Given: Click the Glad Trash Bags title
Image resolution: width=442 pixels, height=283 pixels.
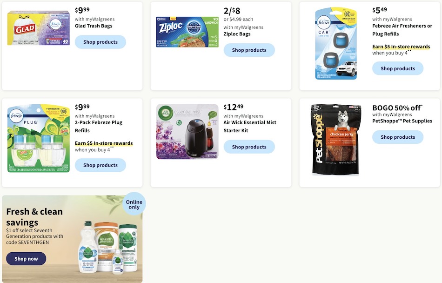Looking at the screenshot, I should tap(94, 26).
